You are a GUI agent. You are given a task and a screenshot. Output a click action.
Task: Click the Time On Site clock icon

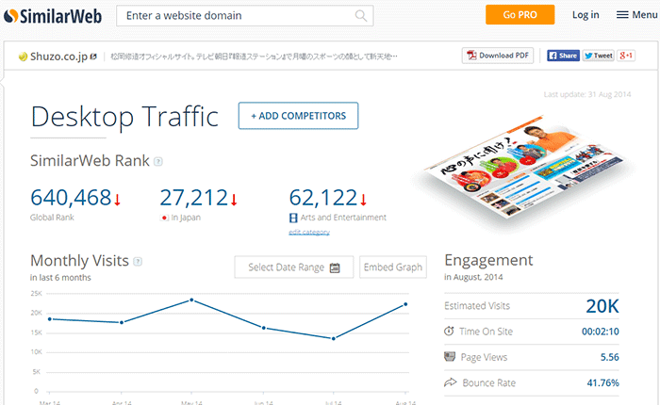click(x=449, y=331)
